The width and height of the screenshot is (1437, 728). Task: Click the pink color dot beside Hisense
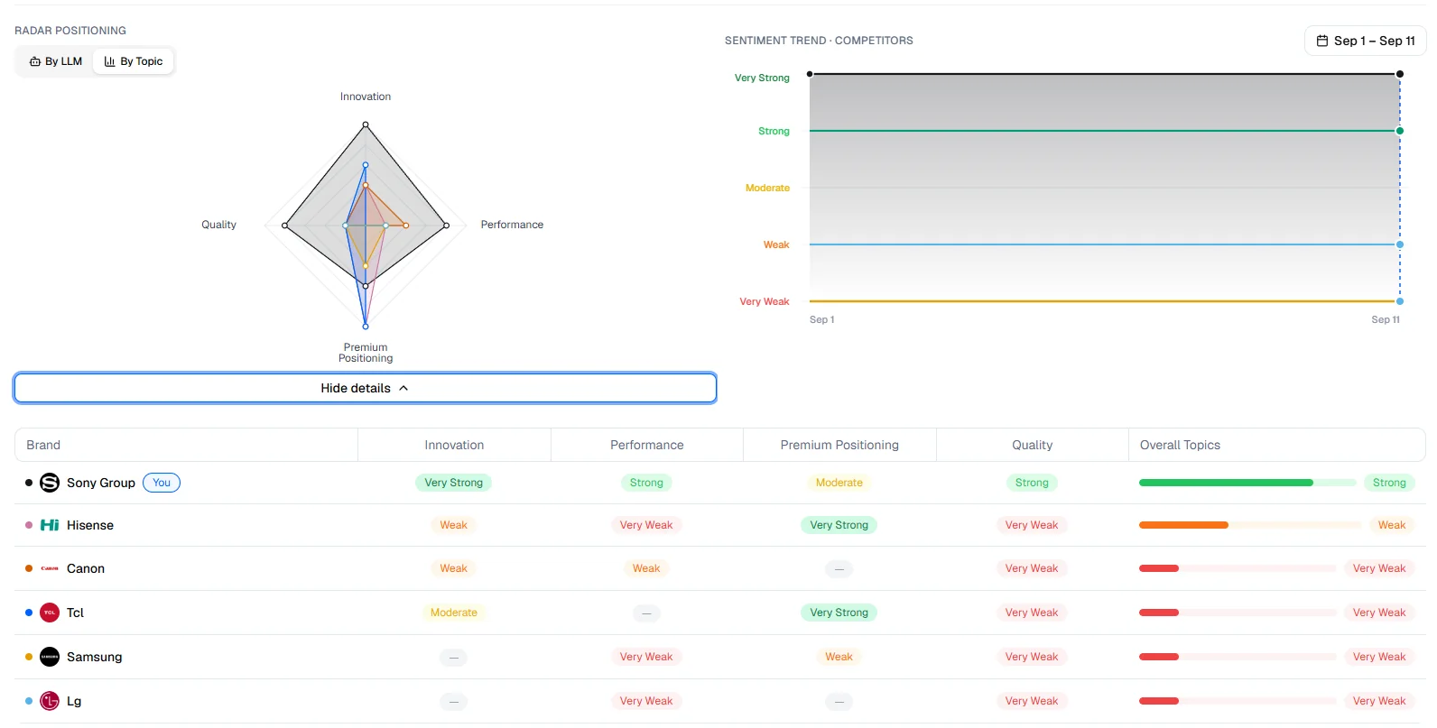(x=29, y=525)
